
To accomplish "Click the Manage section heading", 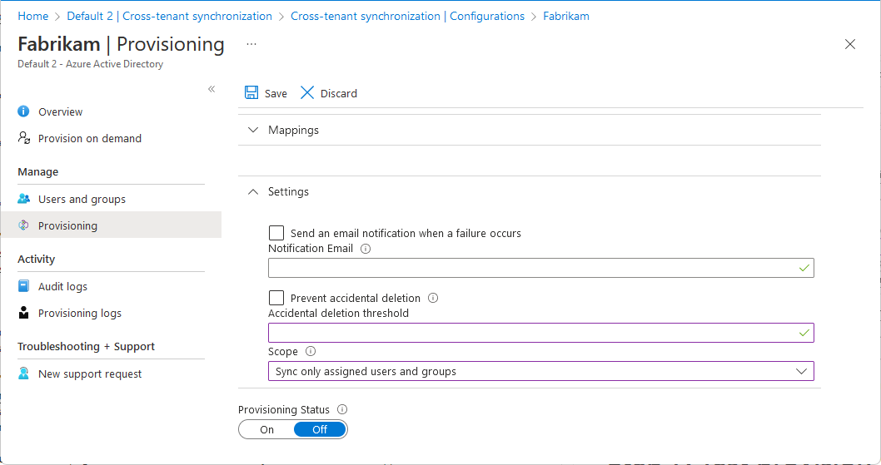I will tap(37, 172).
